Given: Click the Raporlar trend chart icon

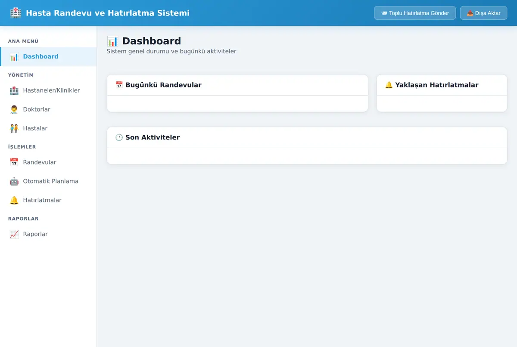Looking at the screenshot, I should click(x=14, y=235).
